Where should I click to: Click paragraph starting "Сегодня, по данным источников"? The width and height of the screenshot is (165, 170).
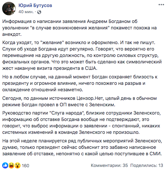point(79,101)
